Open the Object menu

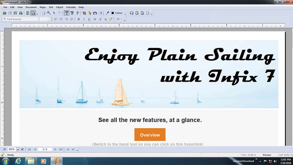pyautogui.click(x=60, y=7)
